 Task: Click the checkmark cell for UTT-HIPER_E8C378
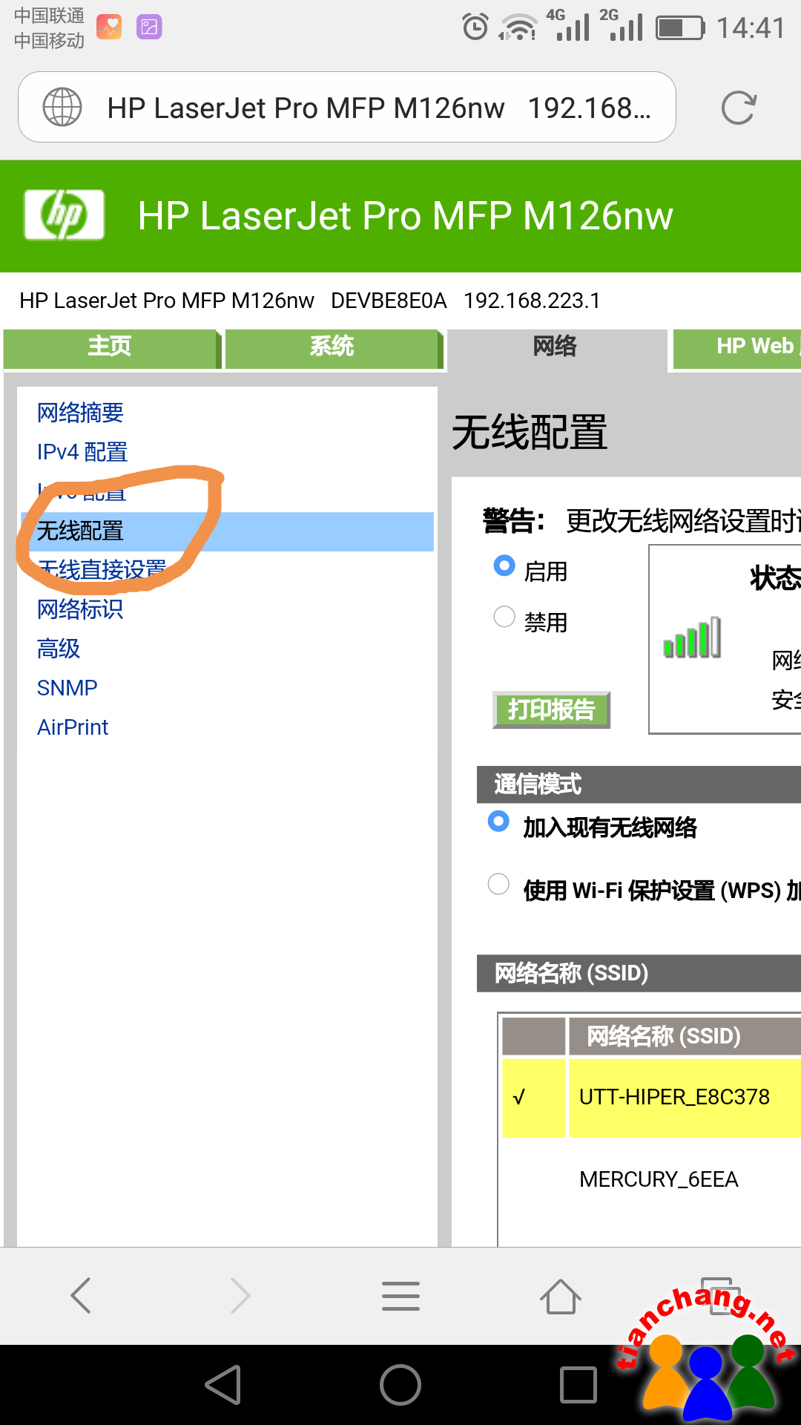click(x=534, y=1097)
